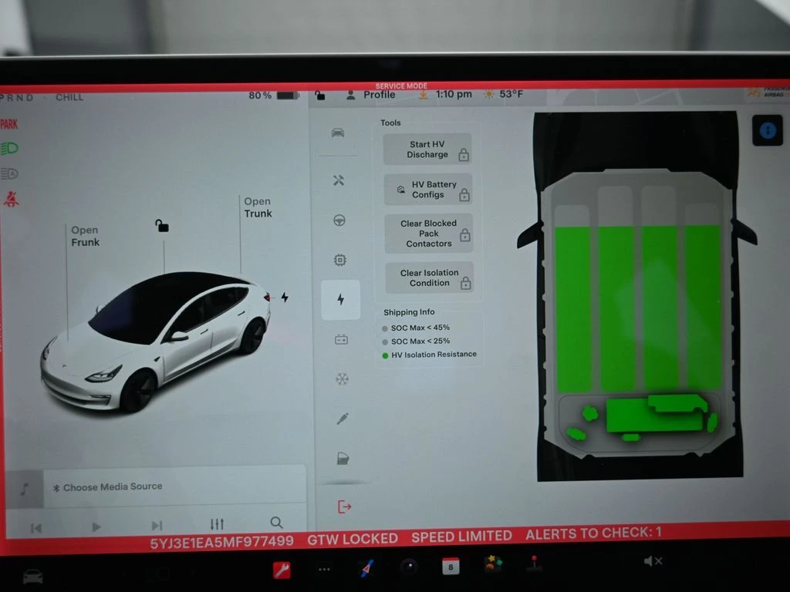This screenshot has width=790, height=592.
Task: Open the High Voltage lightning bolt section
Action: tap(340, 300)
